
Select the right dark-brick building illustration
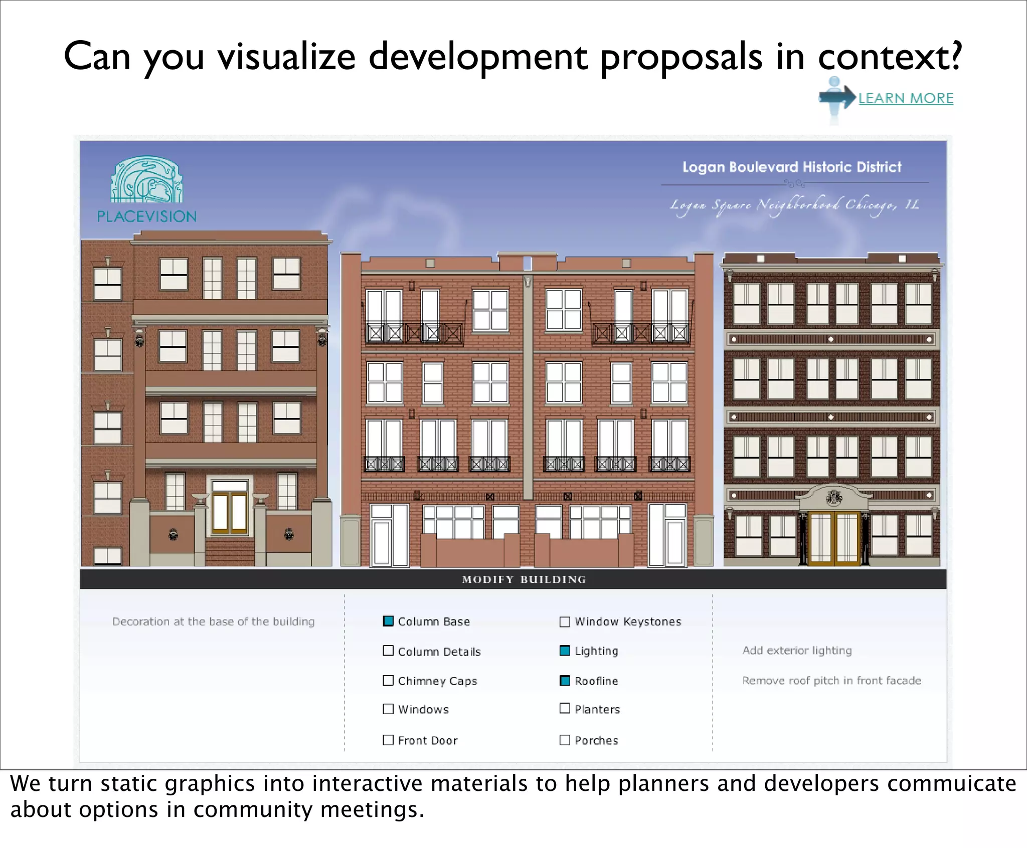(832, 409)
